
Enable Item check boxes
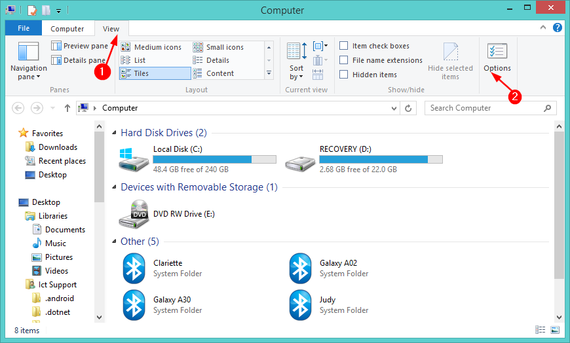click(x=343, y=45)
